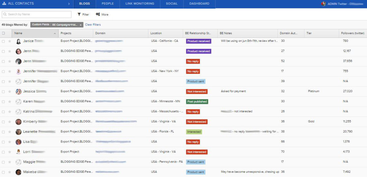Remove the Custom Fields filter chip
The image size is (367, 177).
[81, 25]
